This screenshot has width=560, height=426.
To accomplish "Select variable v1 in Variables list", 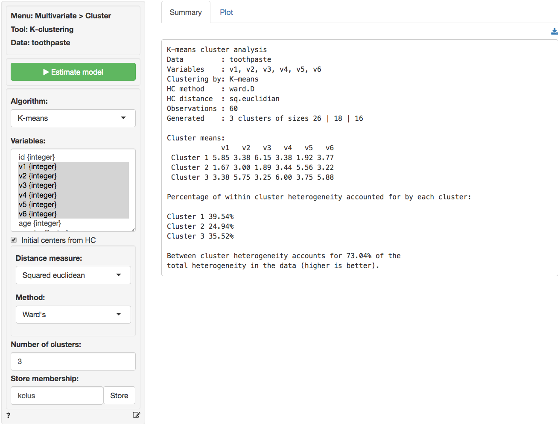I will tap(38, 166).
